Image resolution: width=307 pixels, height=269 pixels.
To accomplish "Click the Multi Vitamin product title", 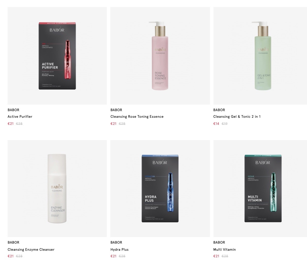I will [225, 249].
